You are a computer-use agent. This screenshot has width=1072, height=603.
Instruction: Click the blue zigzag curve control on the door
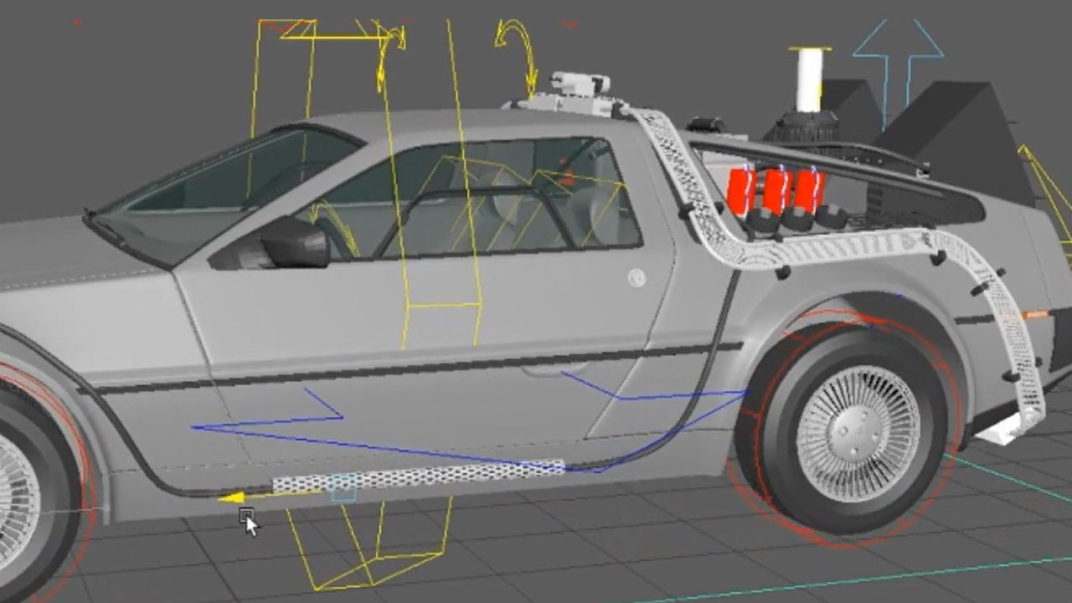[x=268, y=425]
